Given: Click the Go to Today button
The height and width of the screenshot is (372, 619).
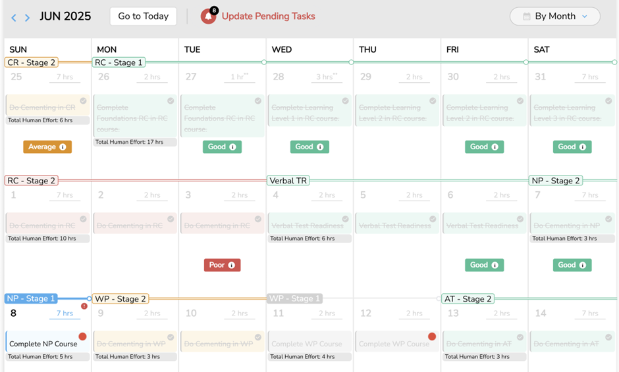Looking at the screenshot, I should [x=143, y=16].
